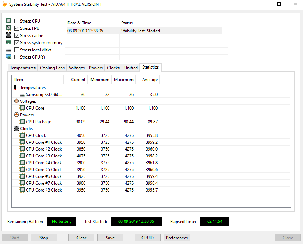Click the CPU Package chip icon
The width and height of the screenshot is (303, 244).
[22, 121]
